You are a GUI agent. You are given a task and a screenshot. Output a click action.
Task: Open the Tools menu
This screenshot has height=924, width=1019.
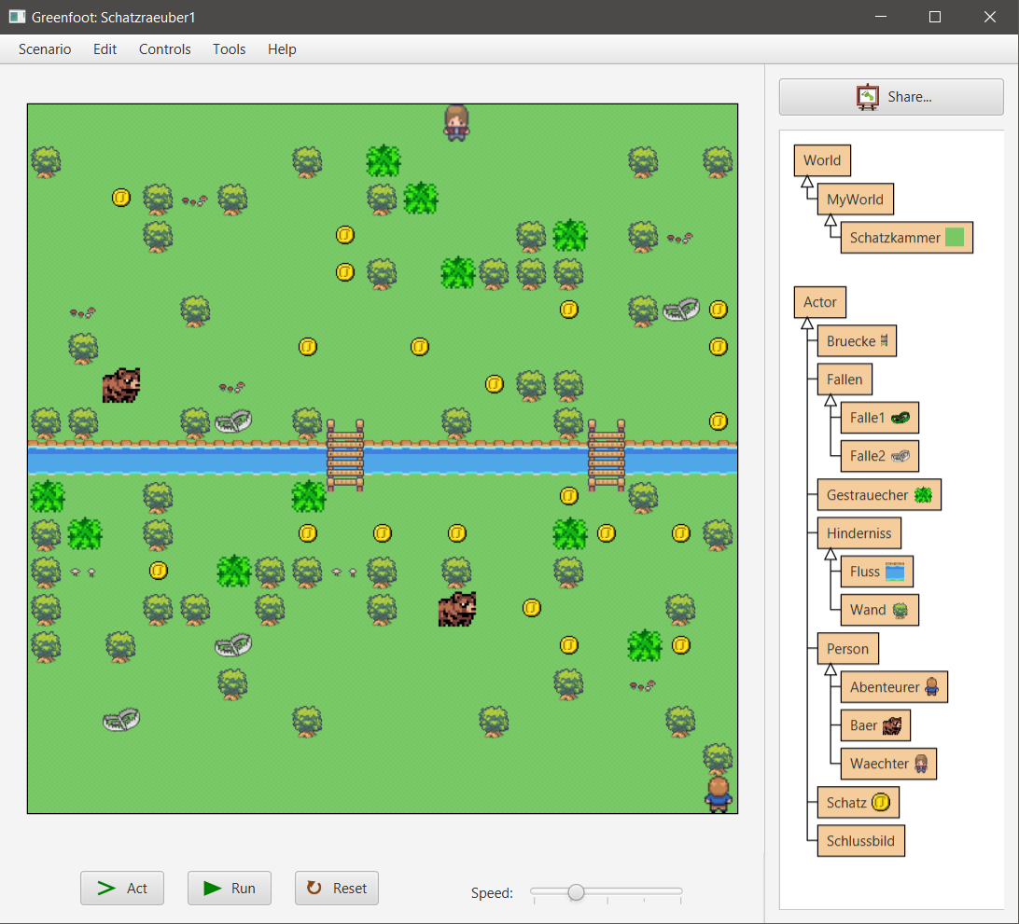click(x=230, y=49)
